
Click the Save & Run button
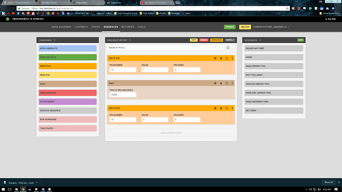(x=217, y=40)
